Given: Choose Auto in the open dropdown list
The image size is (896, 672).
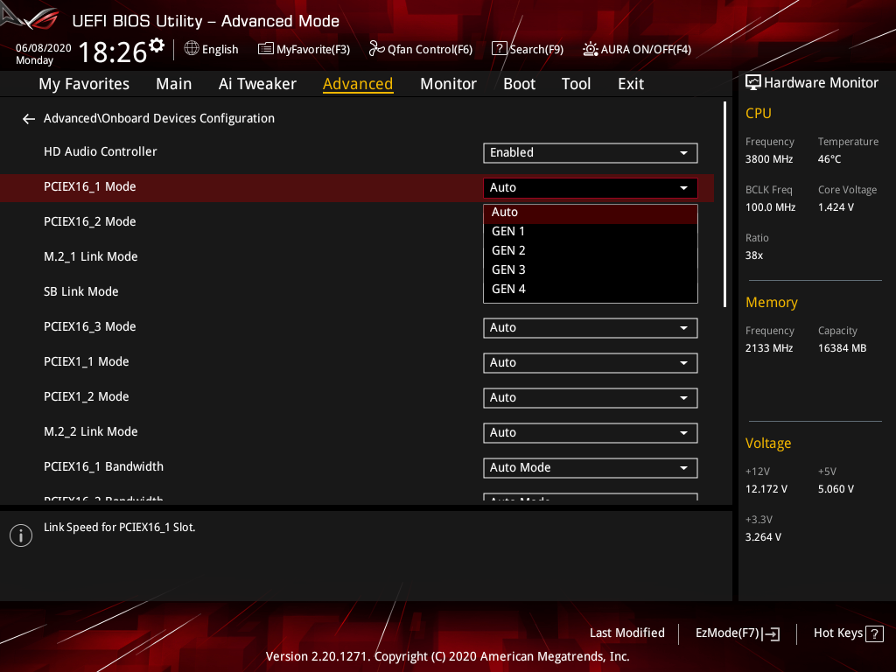Looking at the screenshot, I should (x=591, y=212).
